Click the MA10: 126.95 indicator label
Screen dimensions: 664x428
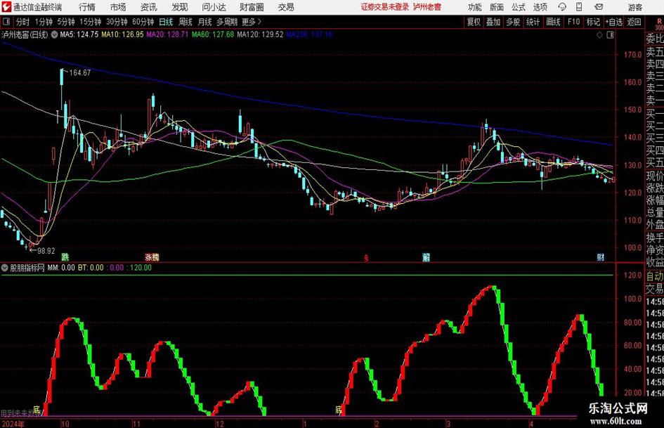click(122, 34)
